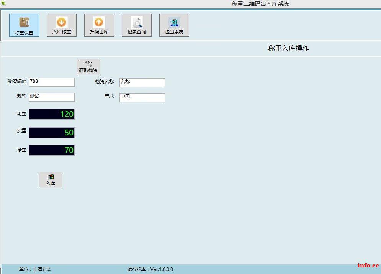Open the 记录查询 record query button
The width and height of the screenshot is (381, 274).
click(x=137, y=25)
